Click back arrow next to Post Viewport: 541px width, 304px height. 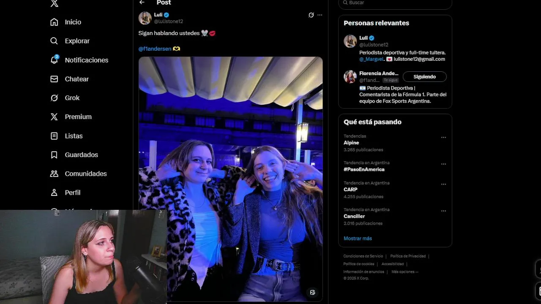[x=142, y=3]
